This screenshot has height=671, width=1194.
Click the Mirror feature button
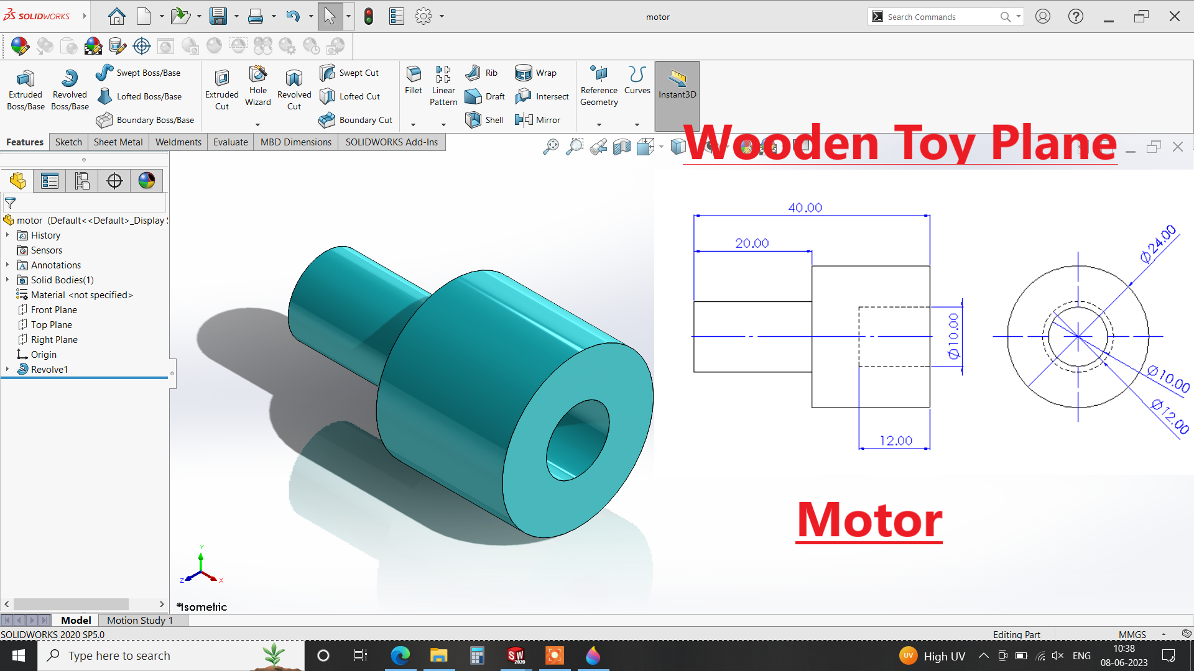[x=538, y=120]
